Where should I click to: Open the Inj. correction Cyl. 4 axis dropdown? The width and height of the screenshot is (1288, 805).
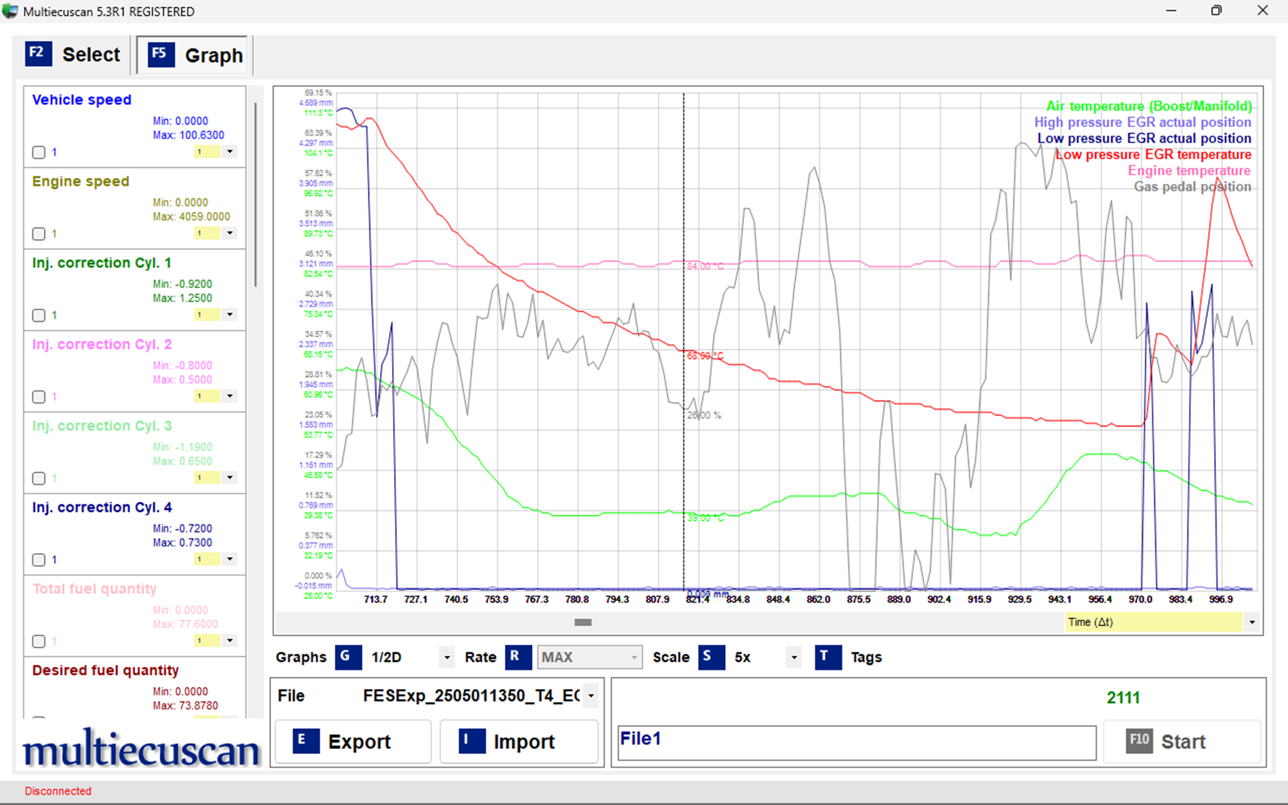point(230,558)
